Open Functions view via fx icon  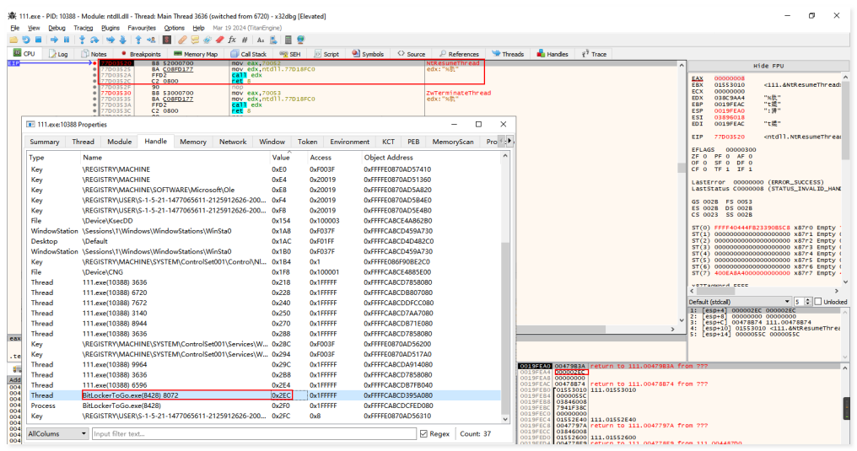click(232, 40)
